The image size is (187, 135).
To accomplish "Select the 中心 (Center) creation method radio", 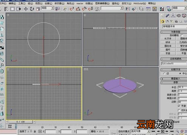I will pyautogui.click(x=180, y=74).
